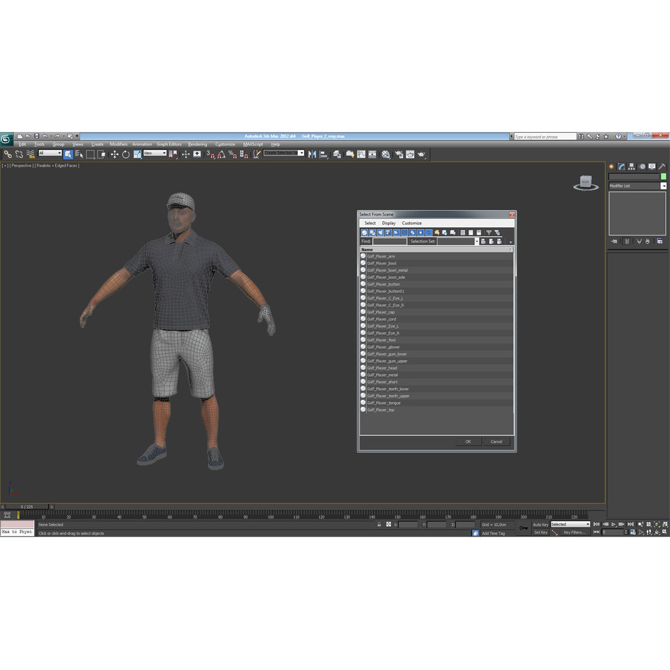Toggle Display Geometry filter in dialog

coord(365,233)
